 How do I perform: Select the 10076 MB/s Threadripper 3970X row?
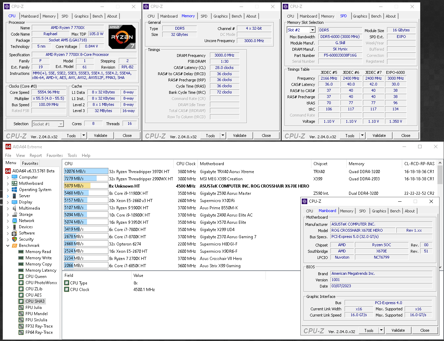pos(249,171)
